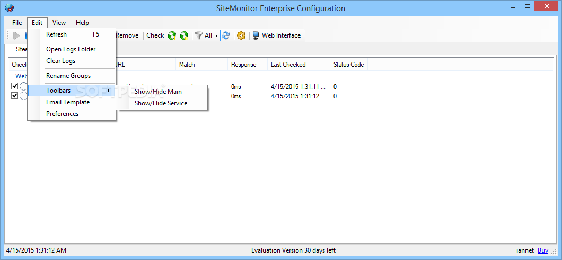Maximize the SiteMonitor window

(527, 6)
